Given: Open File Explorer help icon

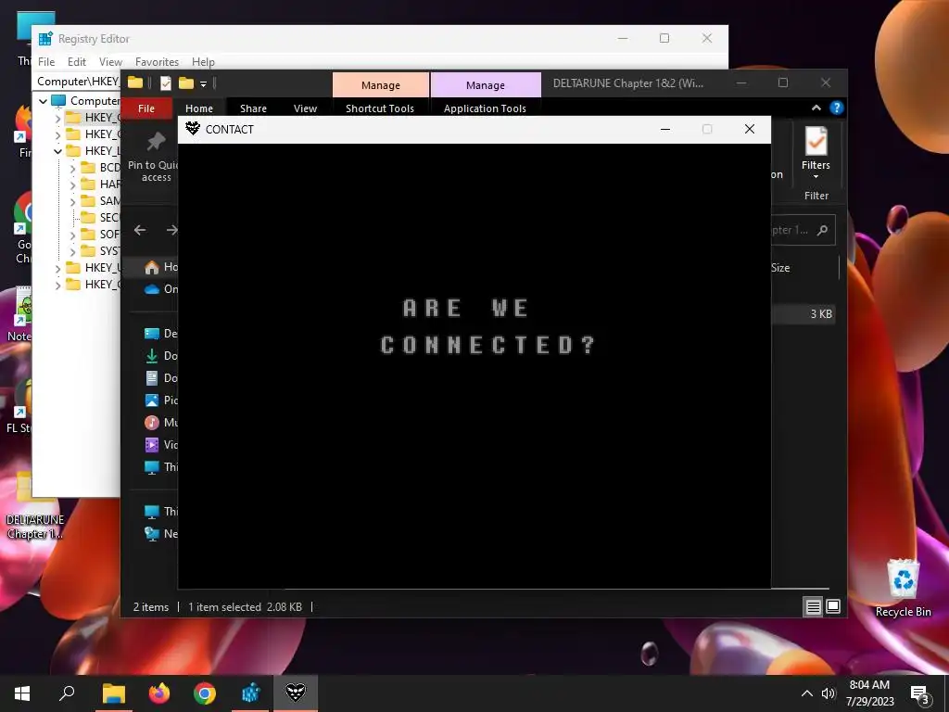Looking at the screenshot, I should 837,108.
